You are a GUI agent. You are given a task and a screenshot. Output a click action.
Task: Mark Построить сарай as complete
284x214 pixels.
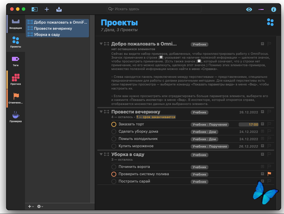(114, 181)
